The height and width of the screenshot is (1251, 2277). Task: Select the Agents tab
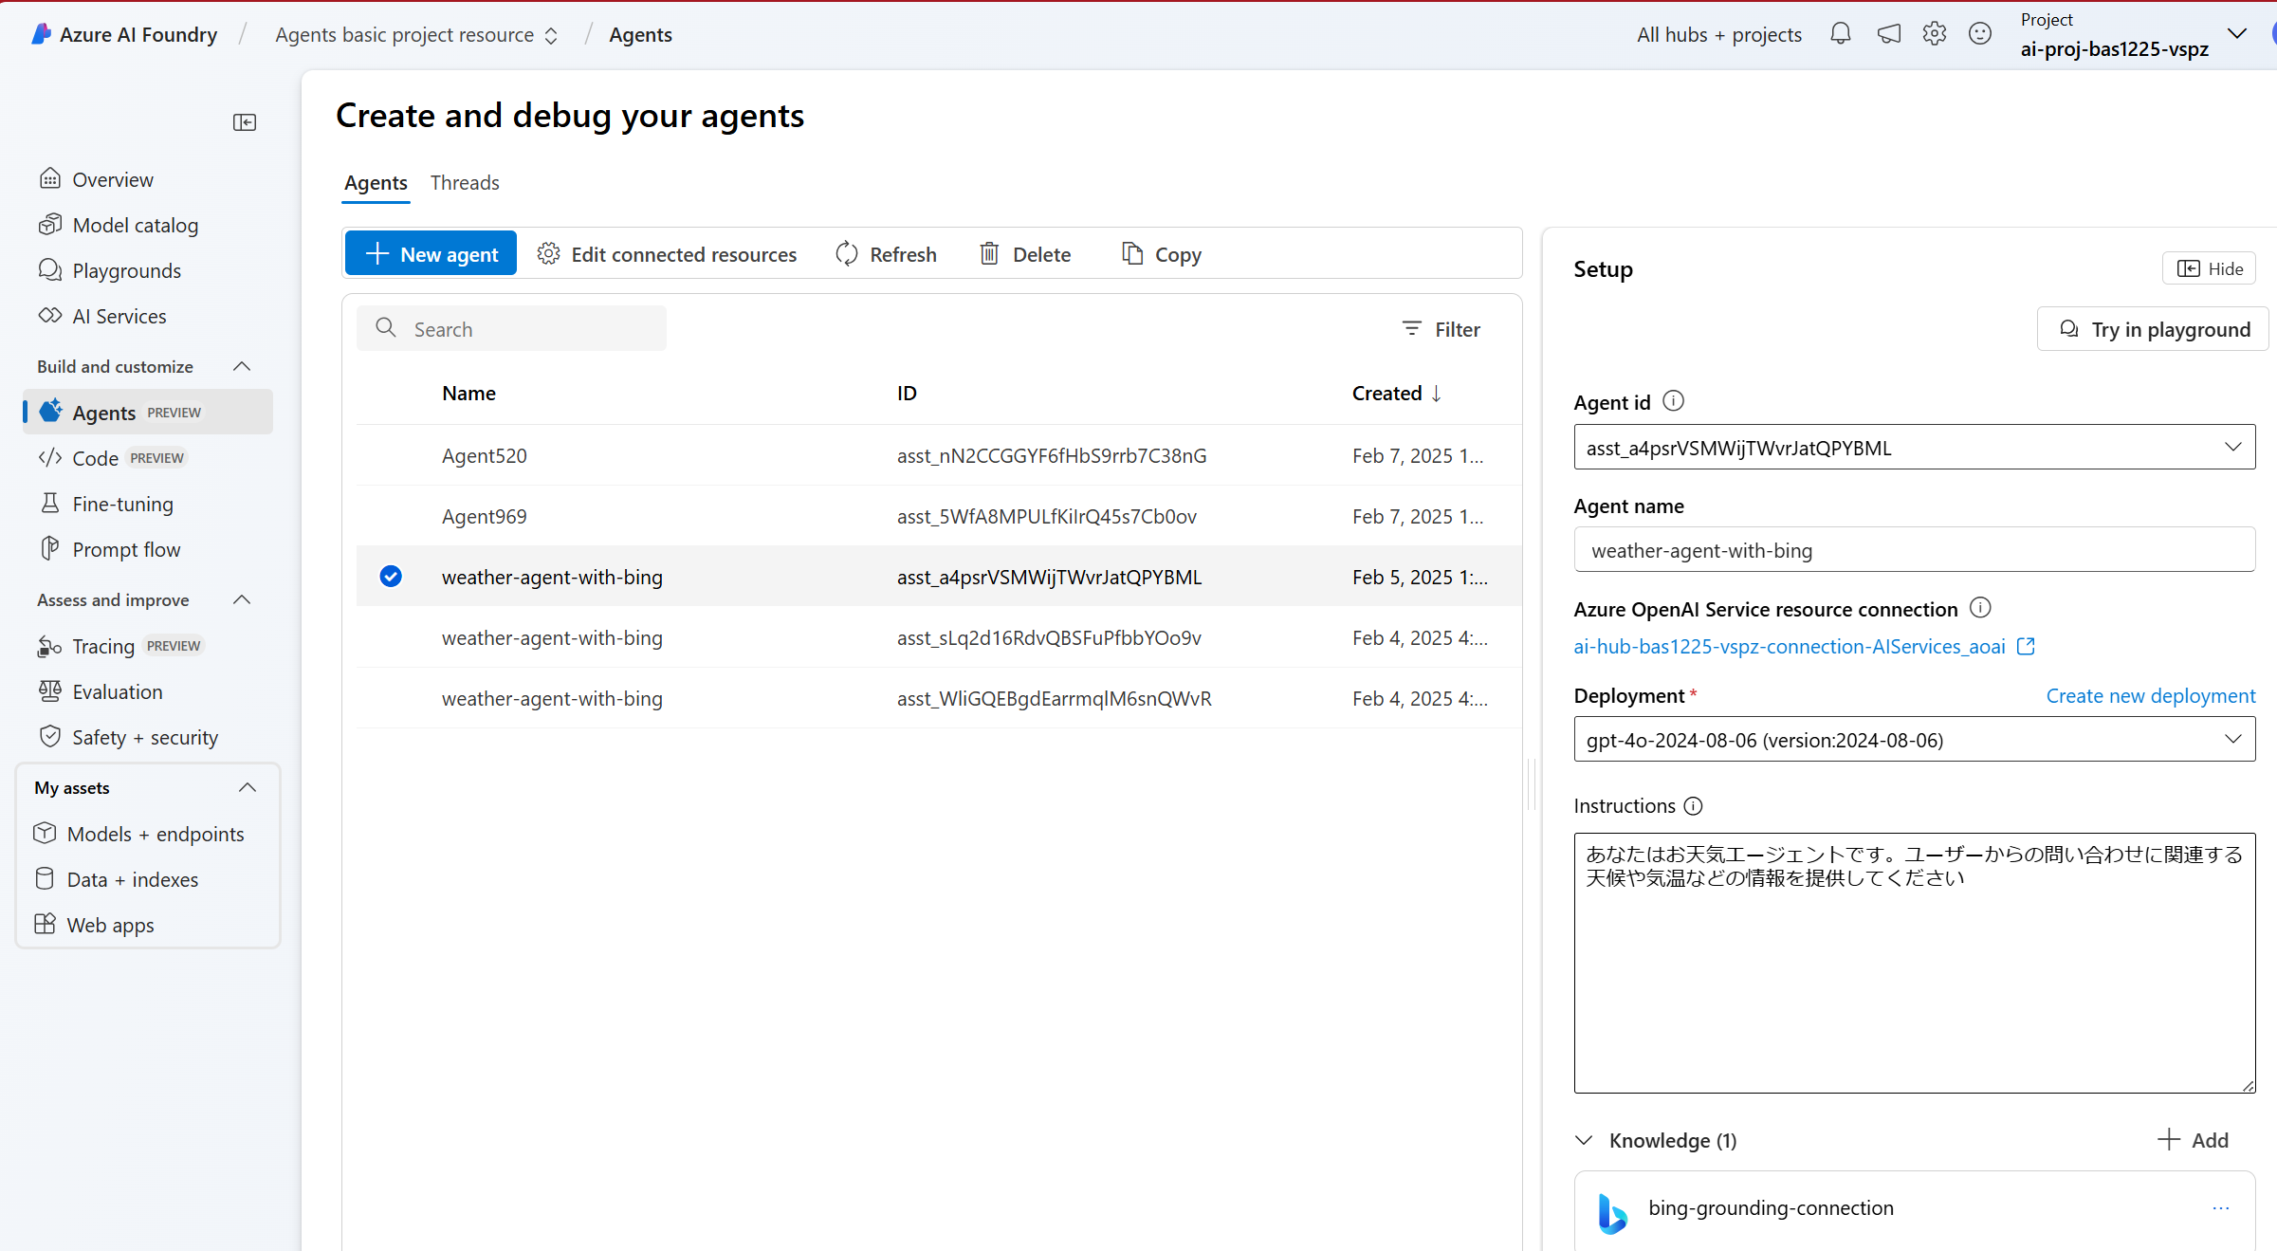376,182
